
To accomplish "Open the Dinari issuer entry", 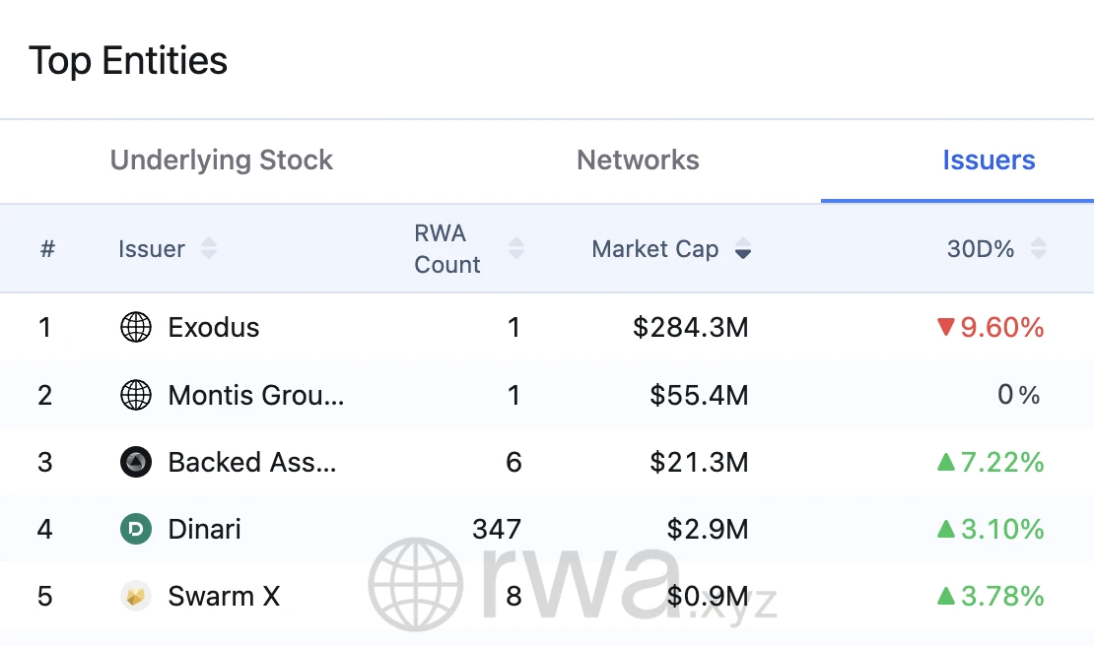I will click(x=203, y=529).
